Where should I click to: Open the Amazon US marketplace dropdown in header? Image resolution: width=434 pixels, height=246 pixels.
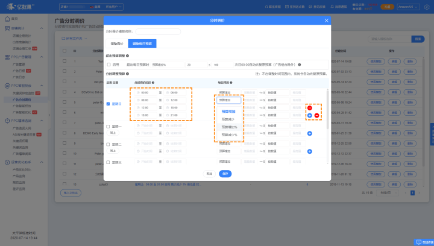[x=408, y=7]
